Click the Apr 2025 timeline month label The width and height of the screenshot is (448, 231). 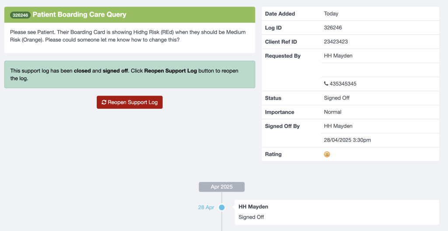[x=221, y=187]
